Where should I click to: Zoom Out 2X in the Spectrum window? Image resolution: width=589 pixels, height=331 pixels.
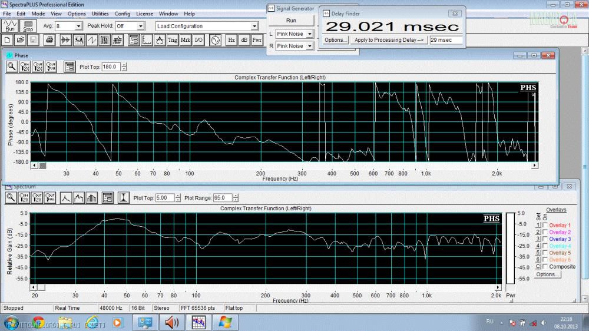click(37, 198)
